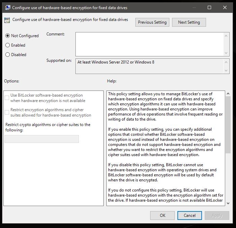Click the Supported on scroll up arrow
Screen dimensions: 236x228
tap(226, 62)
